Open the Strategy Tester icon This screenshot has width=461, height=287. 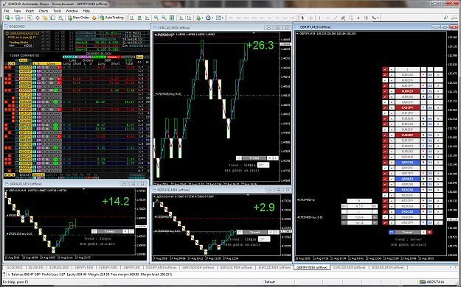point(60,18)
